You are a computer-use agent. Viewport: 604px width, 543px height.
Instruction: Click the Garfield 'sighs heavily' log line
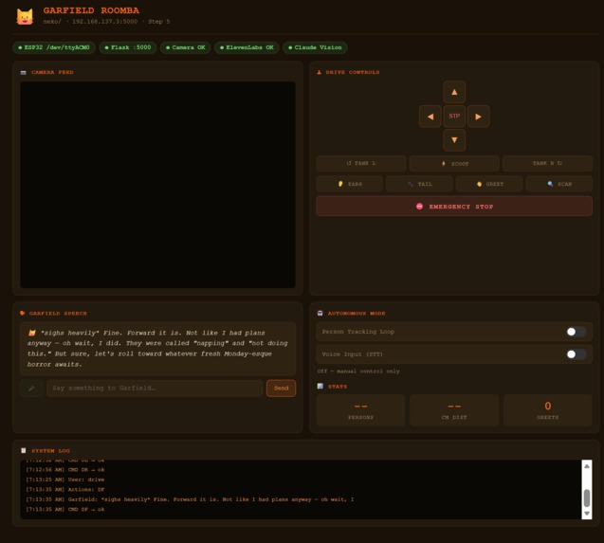coord(190,499)
